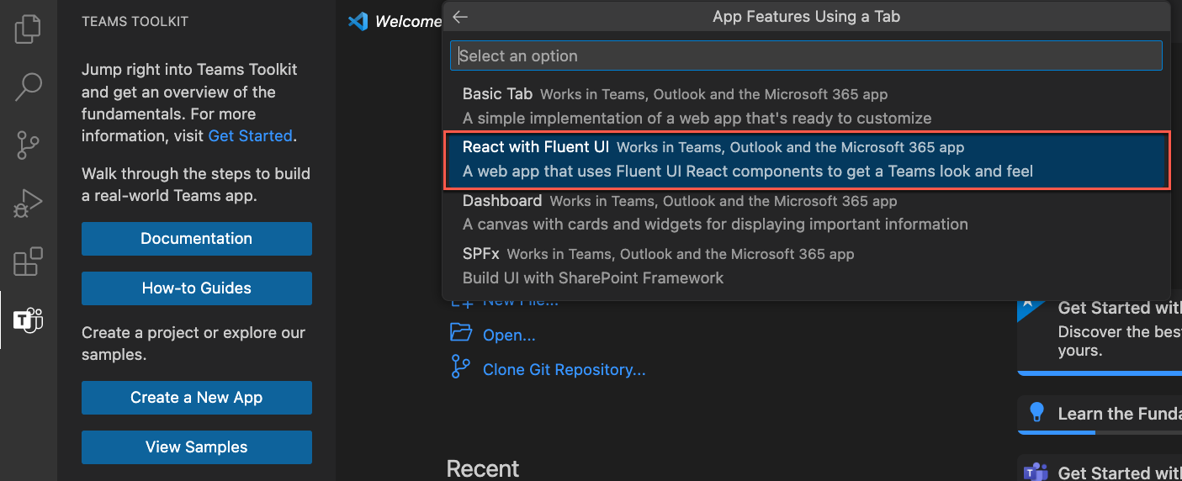Open the Explorer view in activity bar
The image size is (1182, 481).
[28, 29]
